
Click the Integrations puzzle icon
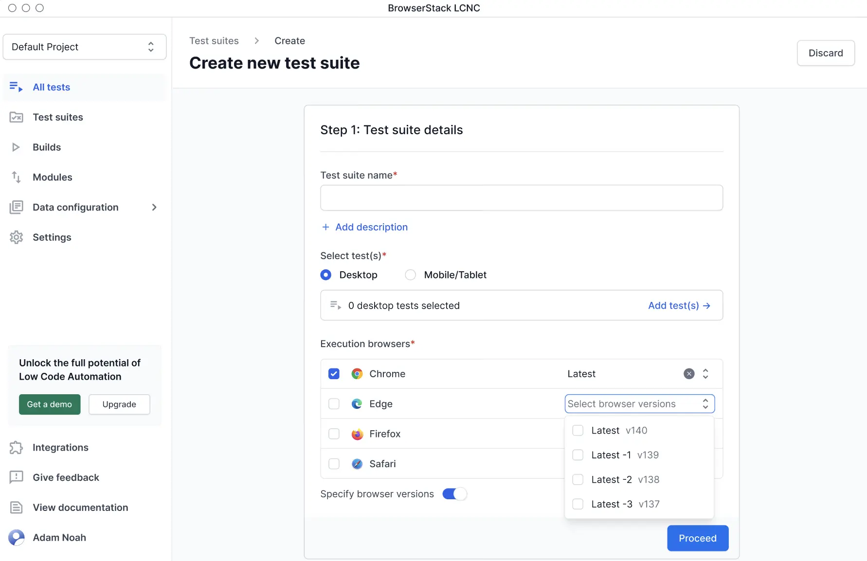(x=16, y=447)
